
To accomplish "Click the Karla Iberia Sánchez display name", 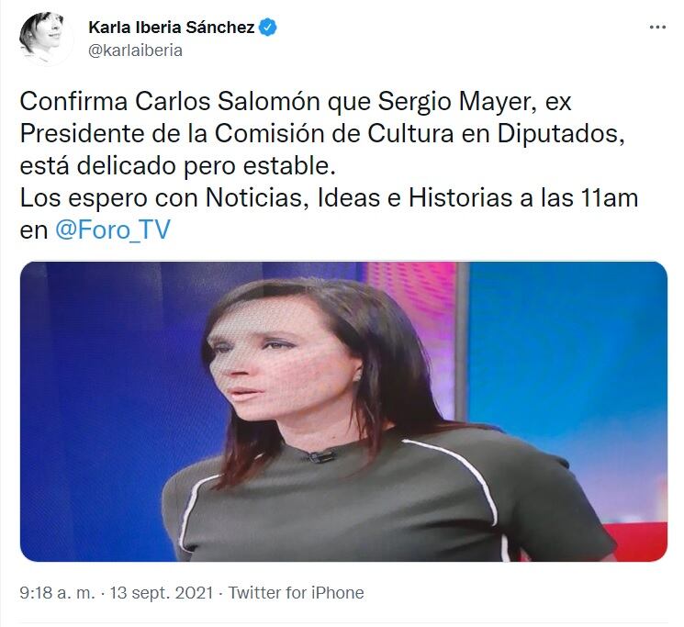I will click(x=172, y=27).
